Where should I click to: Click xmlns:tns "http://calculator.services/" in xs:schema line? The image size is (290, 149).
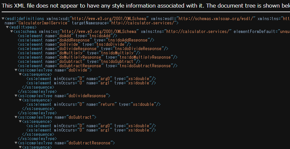point(198,31)
